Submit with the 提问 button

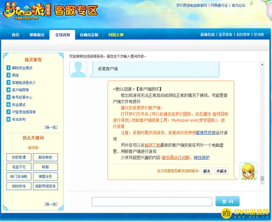click(x=227, y=201)
